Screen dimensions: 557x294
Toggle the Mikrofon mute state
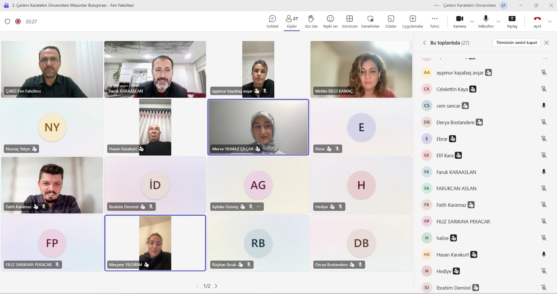(486, 21)
